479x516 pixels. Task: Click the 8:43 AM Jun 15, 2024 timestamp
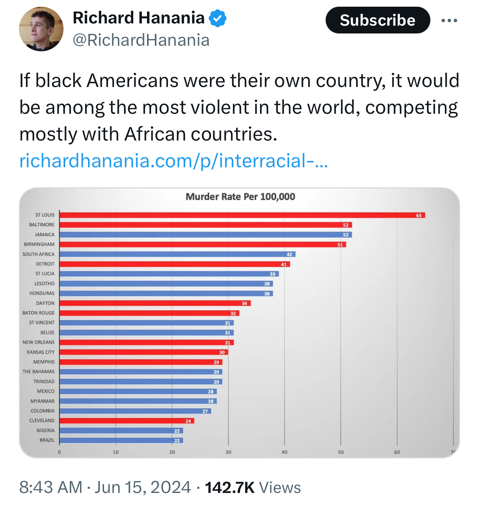pos(105,487)
